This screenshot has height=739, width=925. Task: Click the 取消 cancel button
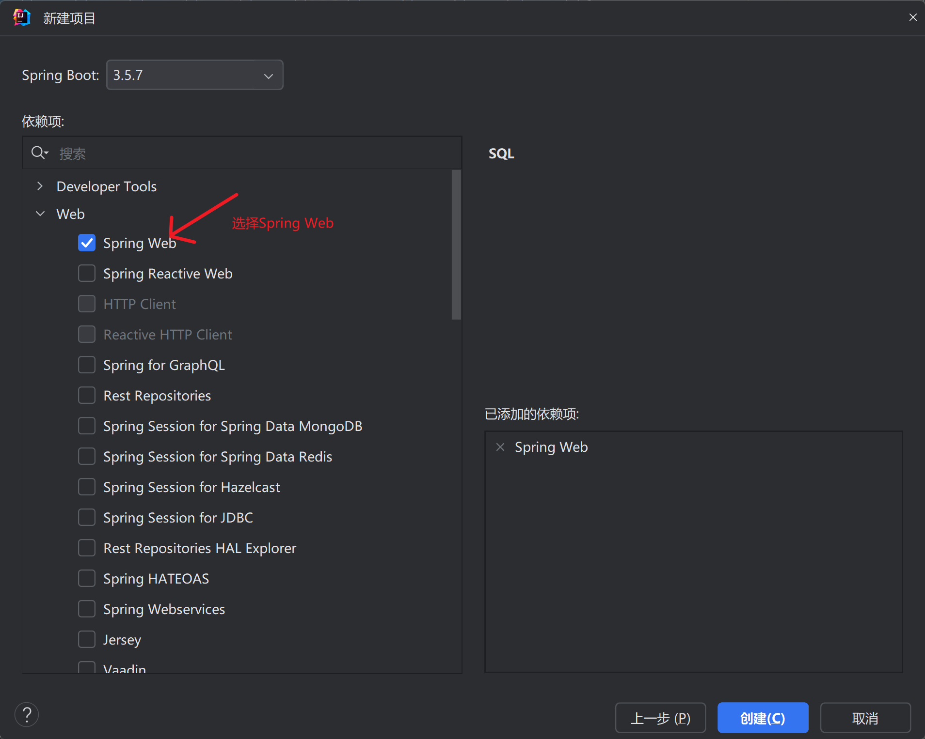(865, 718)
